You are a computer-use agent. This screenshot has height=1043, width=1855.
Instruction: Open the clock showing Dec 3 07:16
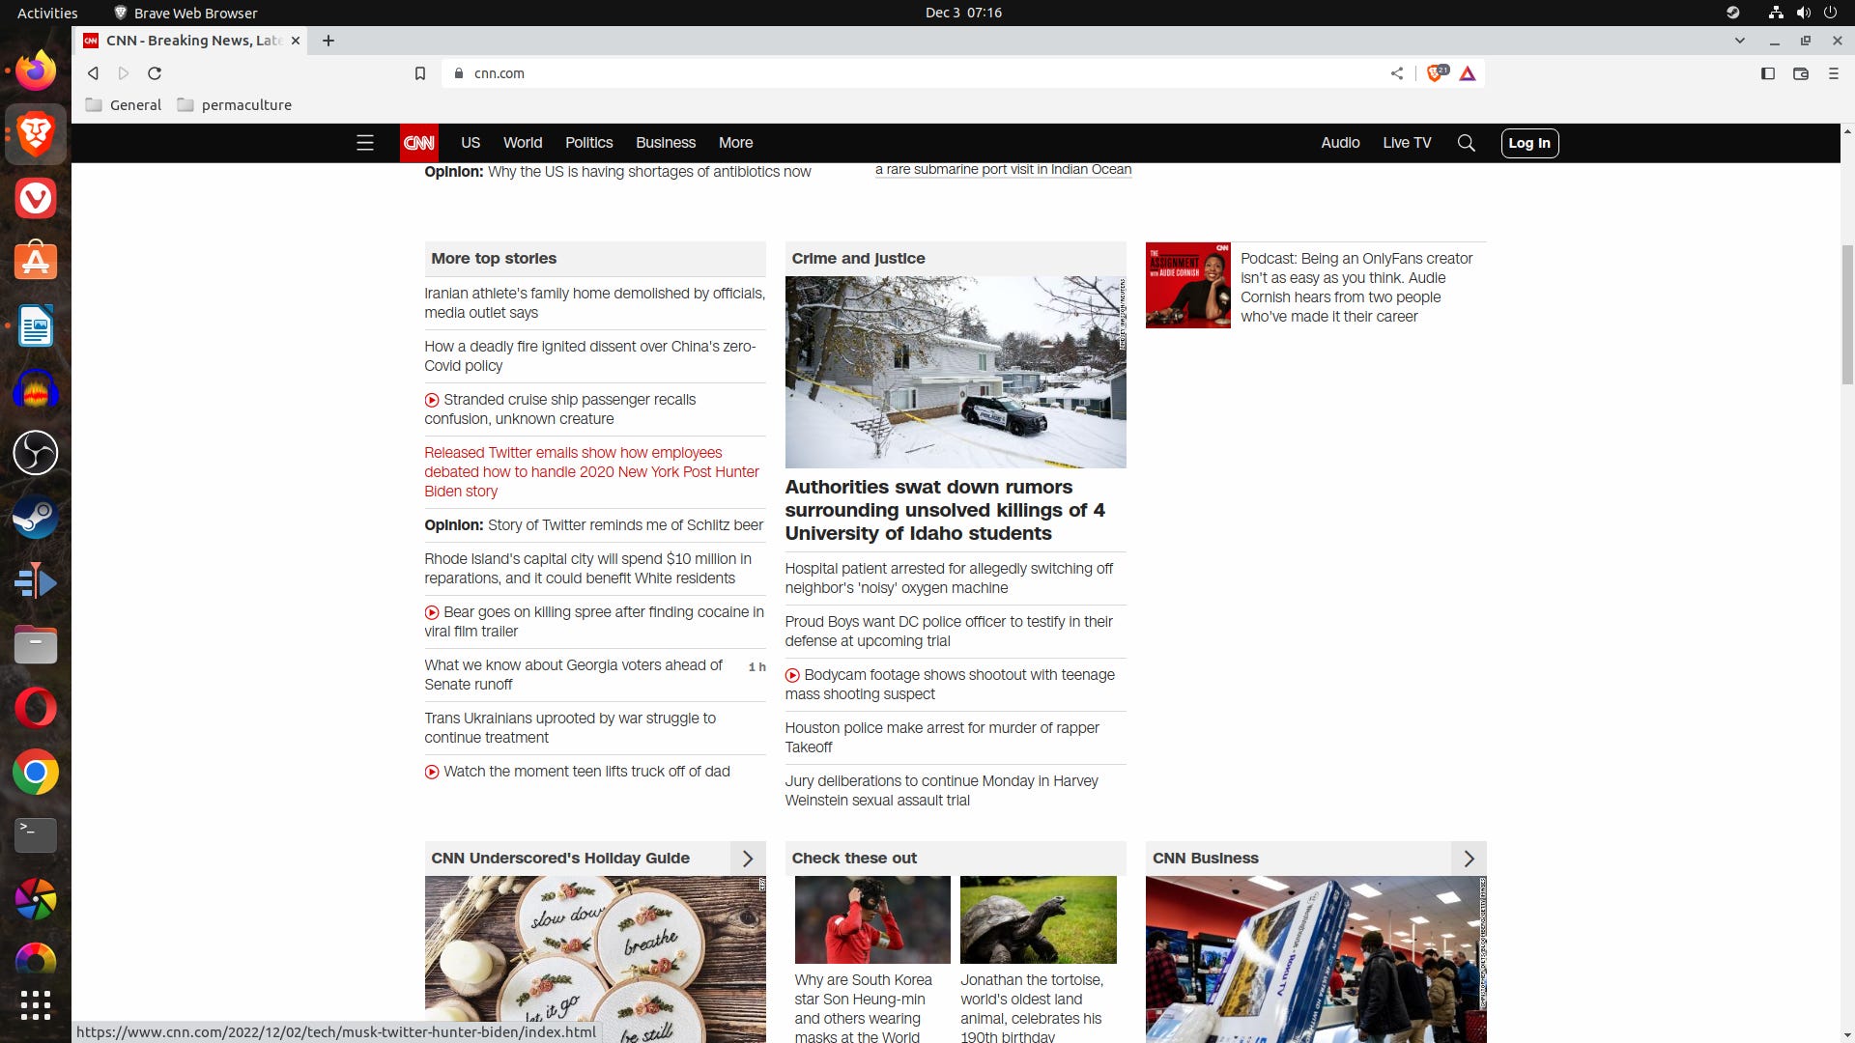coord(963,13)
